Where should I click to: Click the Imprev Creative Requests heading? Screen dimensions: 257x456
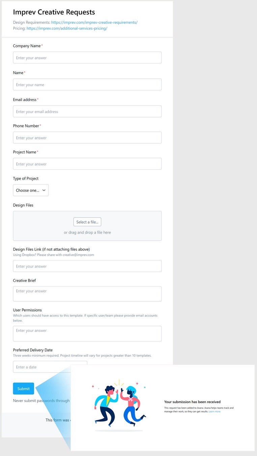(x=54, y=12)
